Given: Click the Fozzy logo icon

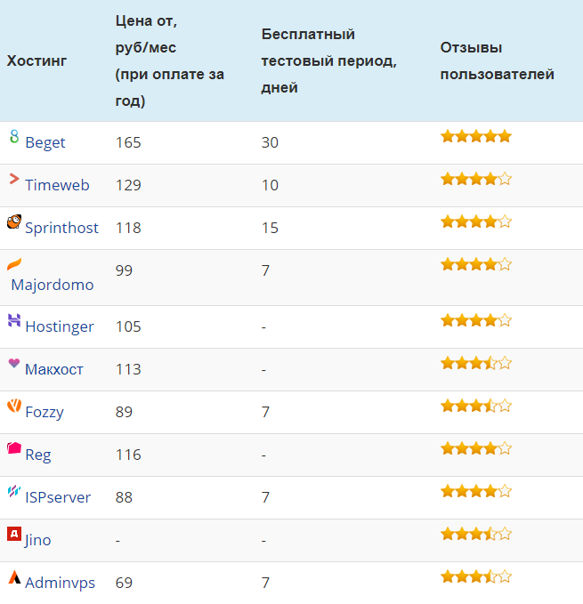Looking at the screenshot, I should click(13, 406).
